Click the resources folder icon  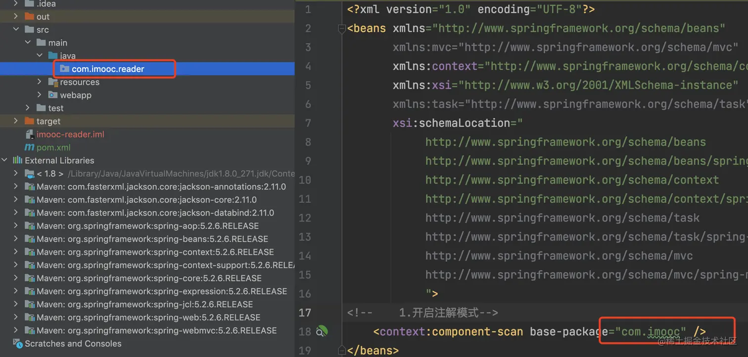click(53, 82)
